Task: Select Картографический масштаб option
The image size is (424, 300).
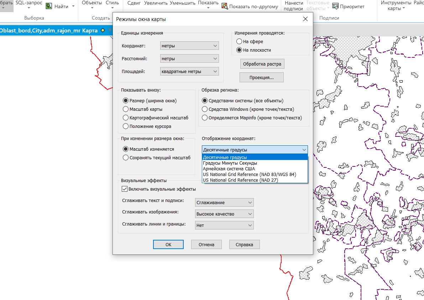Action: pyautogui.click(x=125, y=118)
